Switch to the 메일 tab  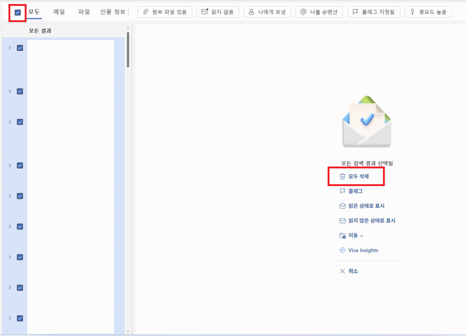(x=58, y=11)
